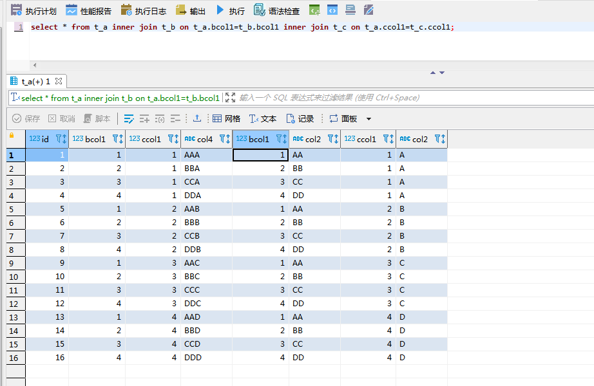594x386 pixels.
Task: Toggle the 记录 record view
Action: point(300,118)
